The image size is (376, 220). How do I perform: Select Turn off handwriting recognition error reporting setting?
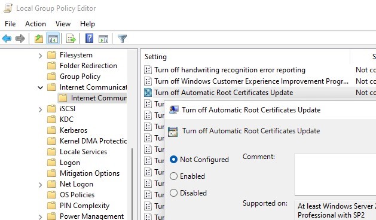pyautogui.click(x=230, y=70)
